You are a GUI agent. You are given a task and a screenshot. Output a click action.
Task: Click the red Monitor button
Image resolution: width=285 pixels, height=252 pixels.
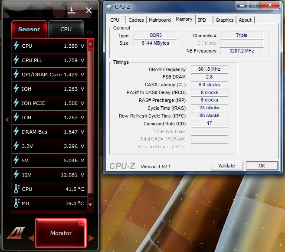[x=61, y=233]
